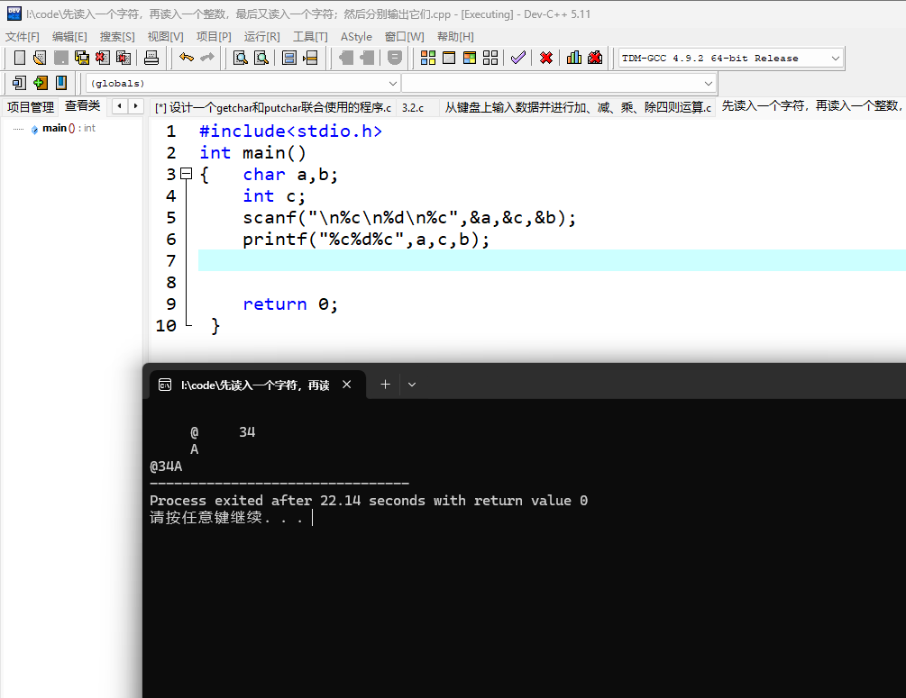Undo the last edit via toolbar
Viewport: 906px width, 698px height.
186,58
